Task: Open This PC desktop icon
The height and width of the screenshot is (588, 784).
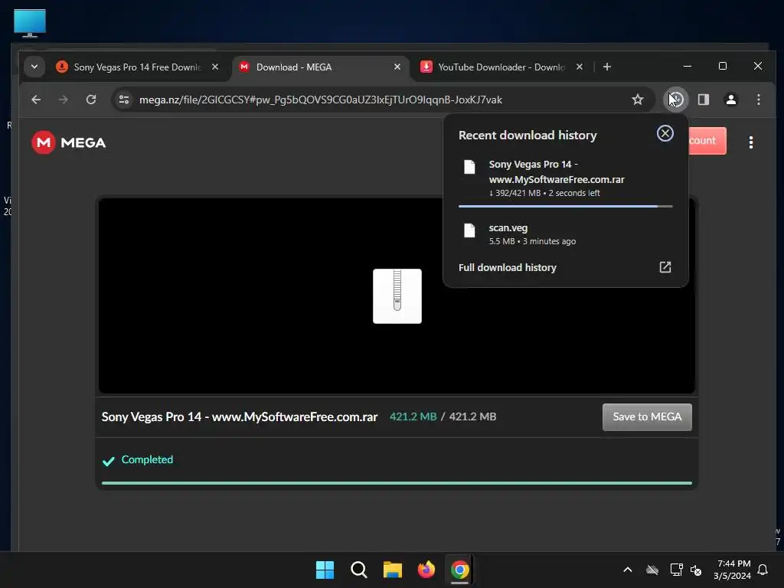Action: point(30,23)
